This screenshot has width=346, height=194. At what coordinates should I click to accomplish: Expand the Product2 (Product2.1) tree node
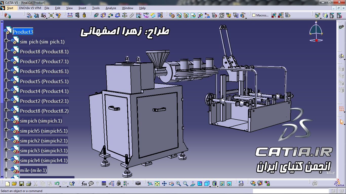point(6,100)
